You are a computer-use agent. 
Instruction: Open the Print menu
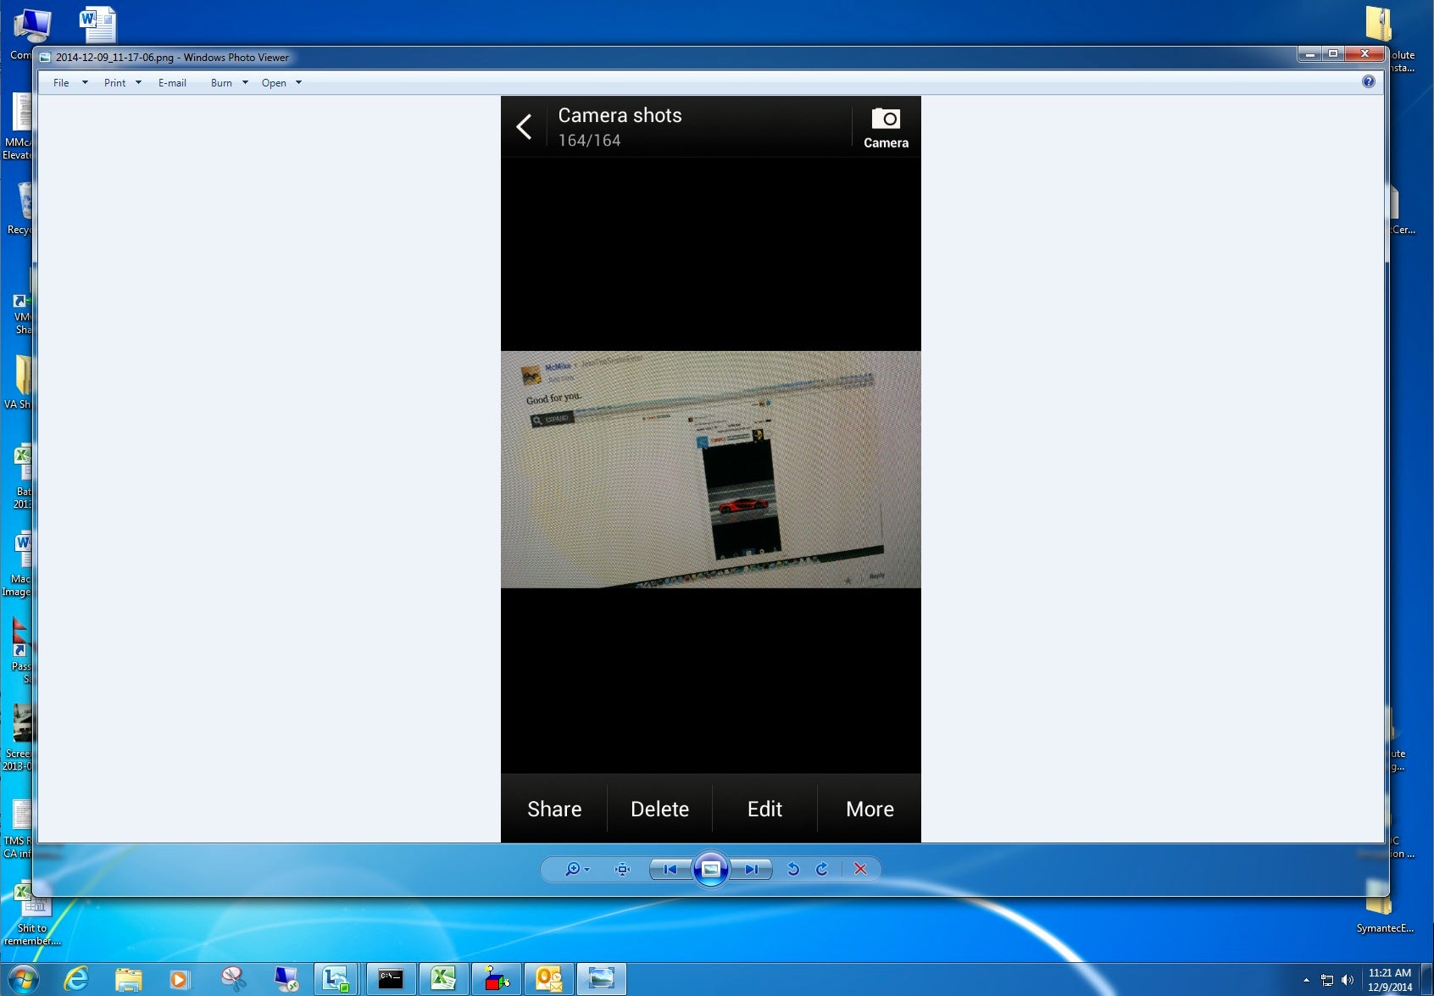point(114,83)
